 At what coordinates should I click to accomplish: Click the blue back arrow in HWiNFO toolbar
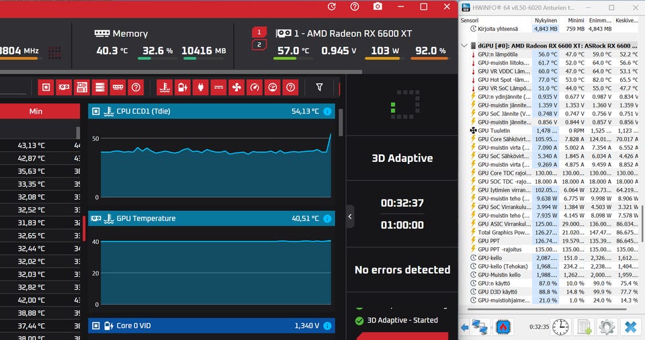[465, 327]
